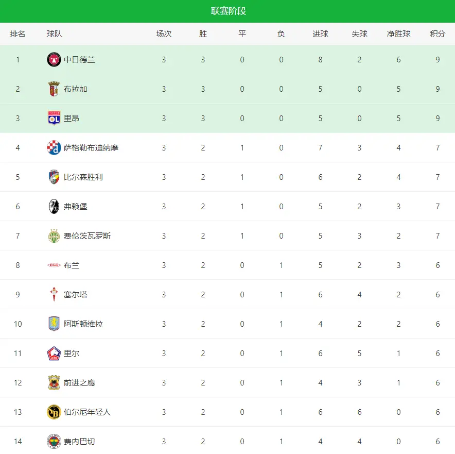Click the 比尔森胜利 (Viktoria Plzeň) club crest

coord(54,177)
